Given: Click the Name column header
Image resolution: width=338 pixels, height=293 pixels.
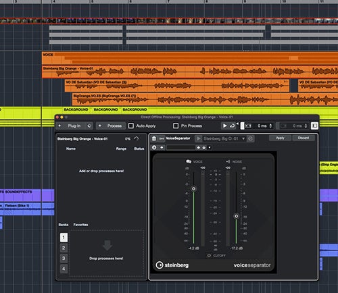Looking at the screenshot, I should click(71, 149).
